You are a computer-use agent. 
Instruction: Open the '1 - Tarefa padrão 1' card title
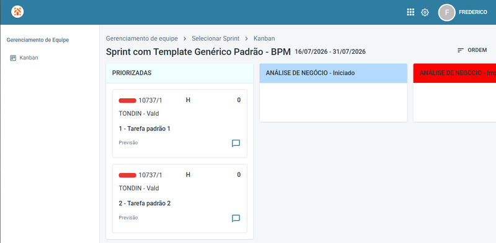[144, 129]
